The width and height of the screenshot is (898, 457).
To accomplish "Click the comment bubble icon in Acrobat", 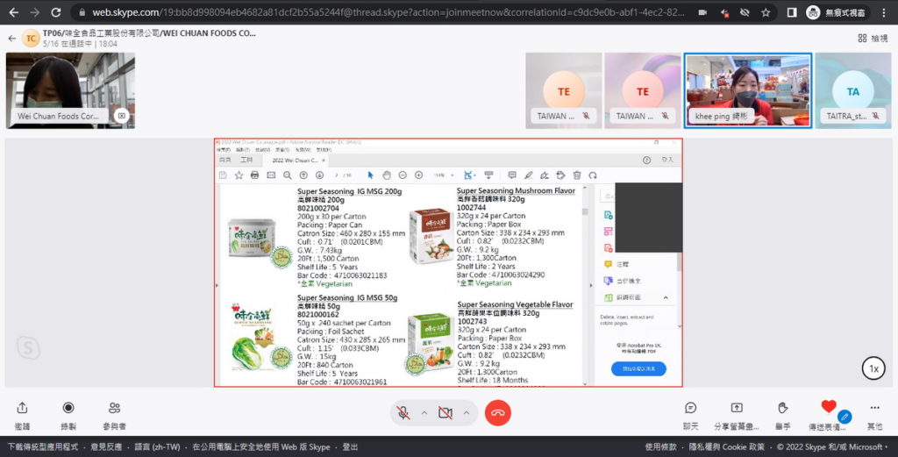I will click(x=512, y=175).
